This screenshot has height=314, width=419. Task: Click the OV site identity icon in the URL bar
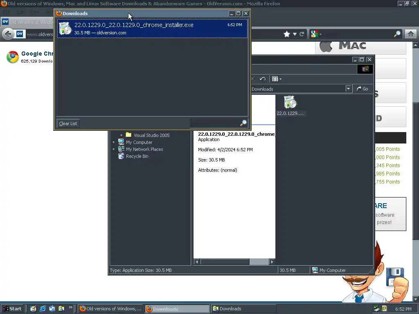click(20, 34)
